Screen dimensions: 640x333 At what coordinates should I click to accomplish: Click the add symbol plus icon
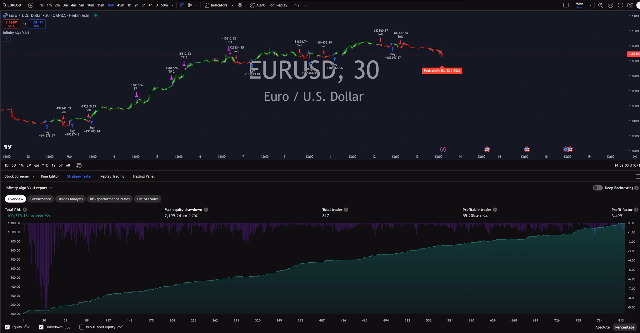coord(31,5)
